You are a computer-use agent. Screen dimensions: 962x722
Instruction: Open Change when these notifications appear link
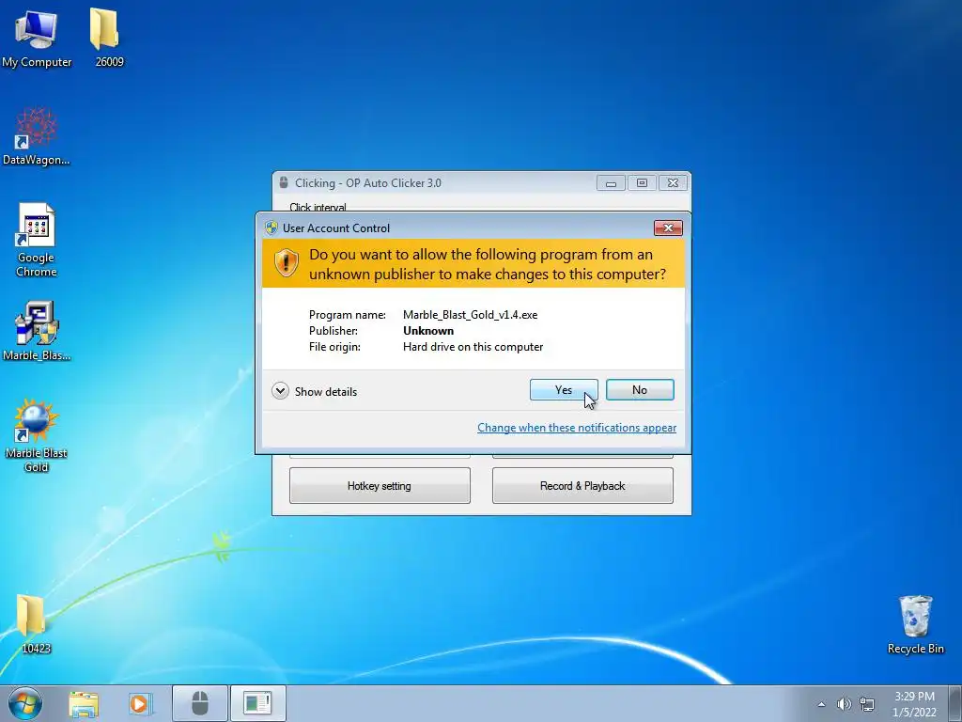click(577, 428)
